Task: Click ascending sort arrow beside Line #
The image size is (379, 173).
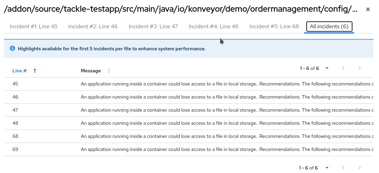Action: [x=35, y=71]
